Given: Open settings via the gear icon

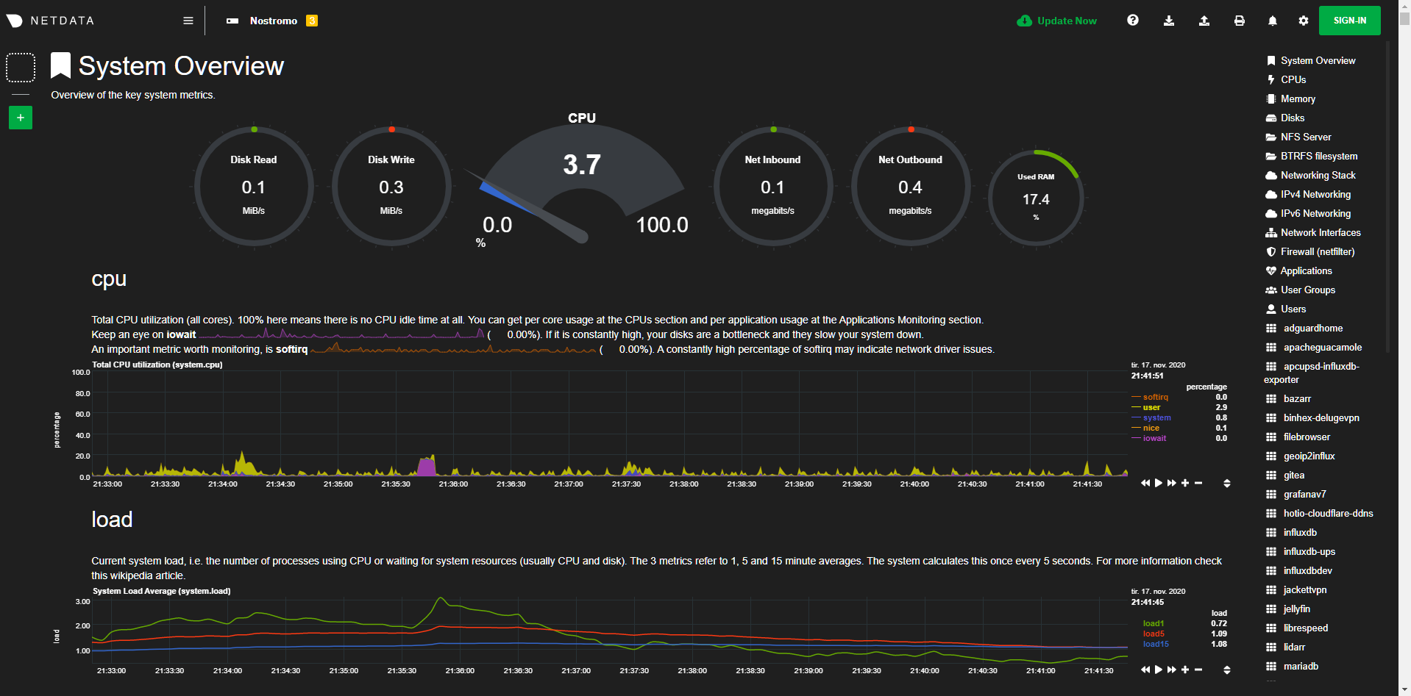Looking at the screenshot, I should click(x=1303, y=21).
